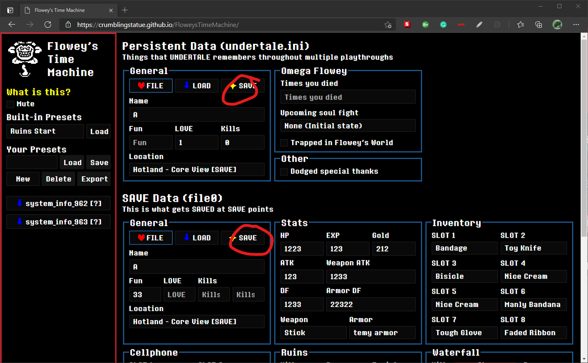
Task: Enable Trapped in Flowey's World checkbox
Action: [284, 143]
